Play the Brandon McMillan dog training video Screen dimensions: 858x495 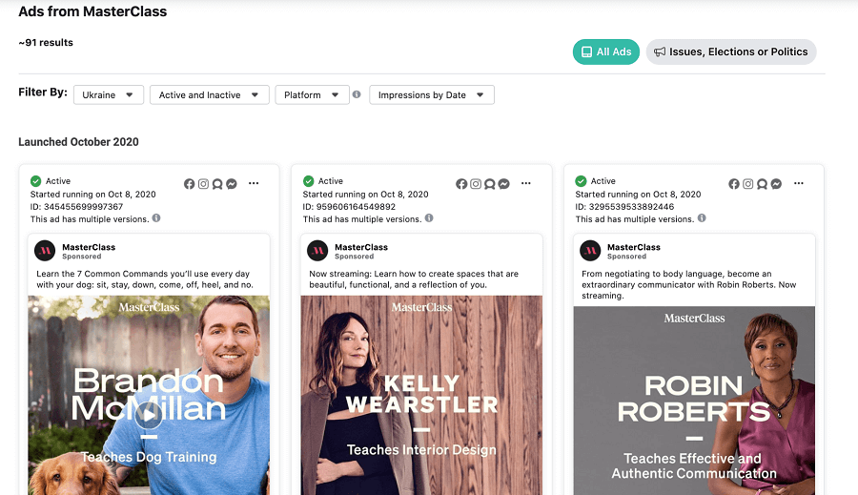click(x=149, y=415)
